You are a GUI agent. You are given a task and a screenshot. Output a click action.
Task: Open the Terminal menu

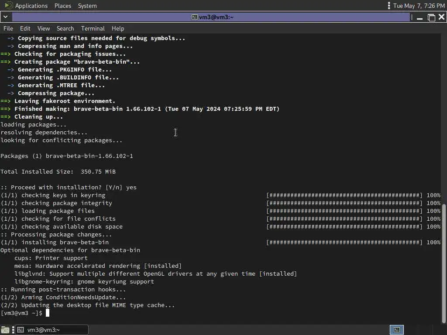point(93,28)
